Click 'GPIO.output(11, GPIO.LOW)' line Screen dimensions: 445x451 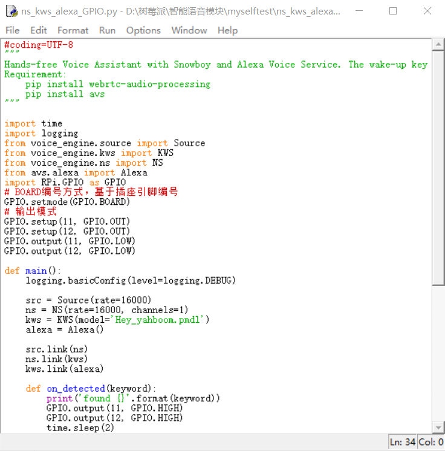[70, 241]
